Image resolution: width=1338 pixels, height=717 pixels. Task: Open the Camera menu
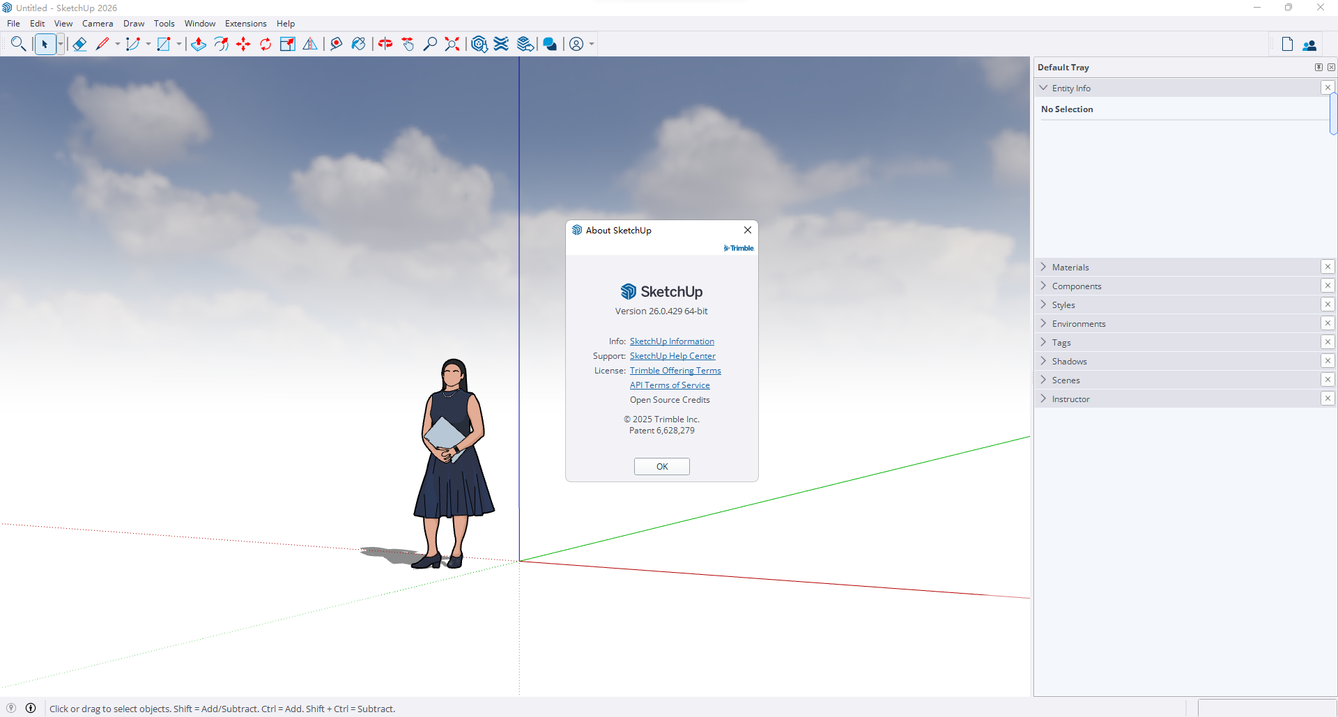(x=98, y=23)
